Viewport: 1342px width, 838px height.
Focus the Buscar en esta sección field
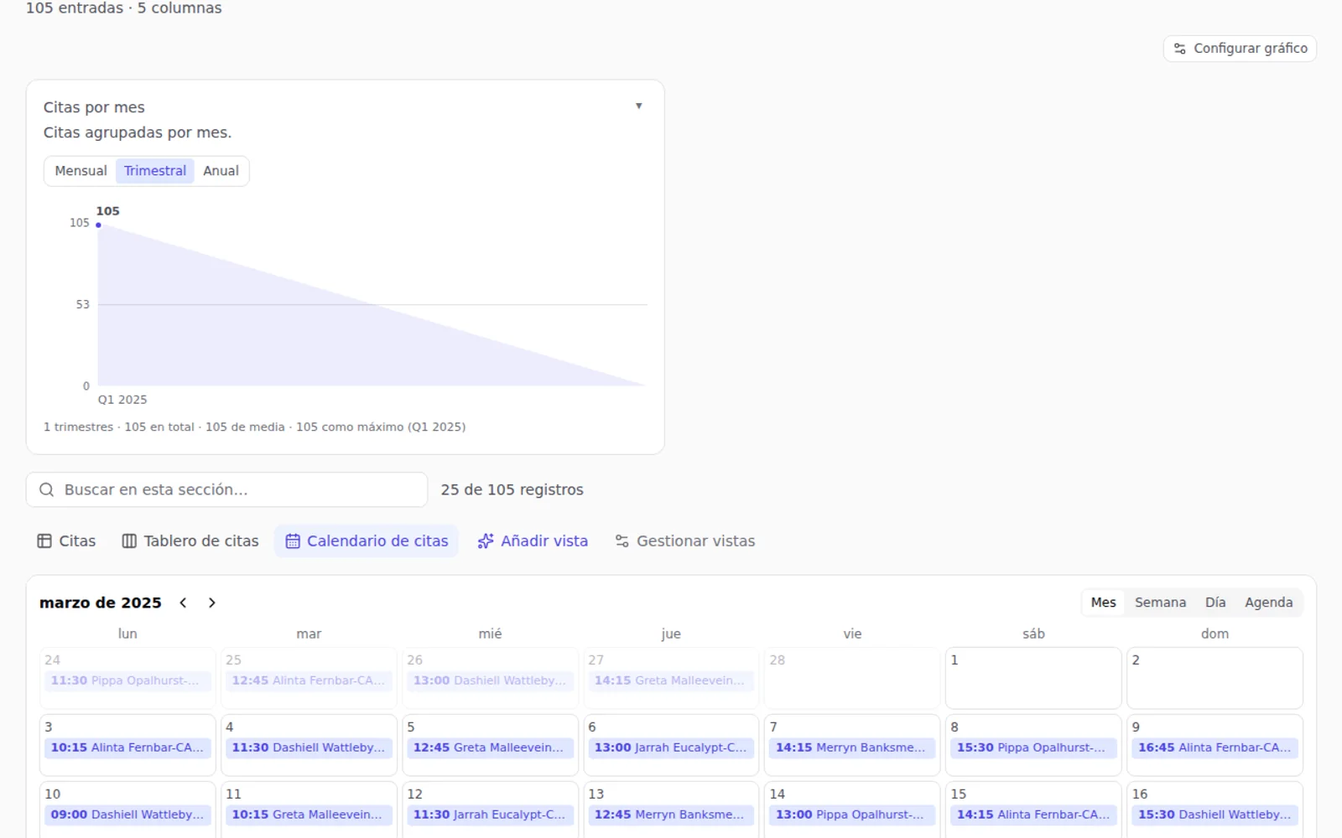pyautogui.click(x=227, y=489)
